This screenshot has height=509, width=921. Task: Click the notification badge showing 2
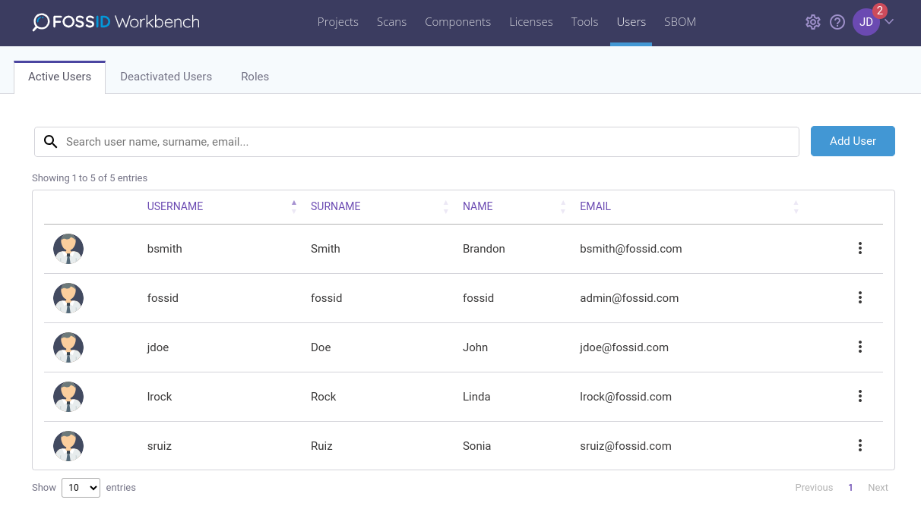(880, 11)
